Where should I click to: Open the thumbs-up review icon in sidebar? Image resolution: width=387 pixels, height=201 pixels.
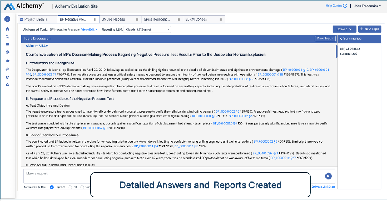pos(7,61)
